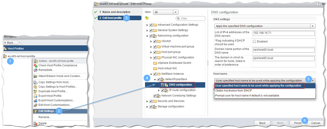Toggle the vSwitch checkbox
The image size is (327, 129).
(x=155, y=41)
